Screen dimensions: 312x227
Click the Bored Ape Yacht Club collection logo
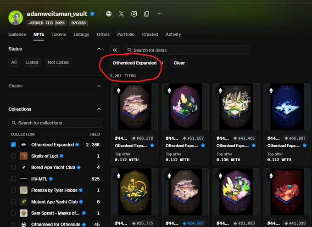pos(23,167)
